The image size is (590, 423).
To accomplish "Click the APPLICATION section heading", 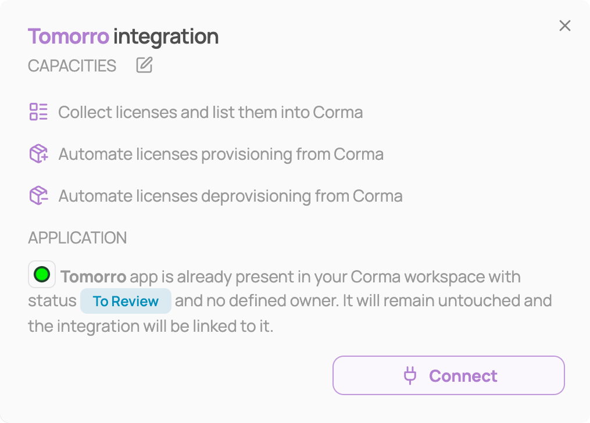I will [77, 238].
